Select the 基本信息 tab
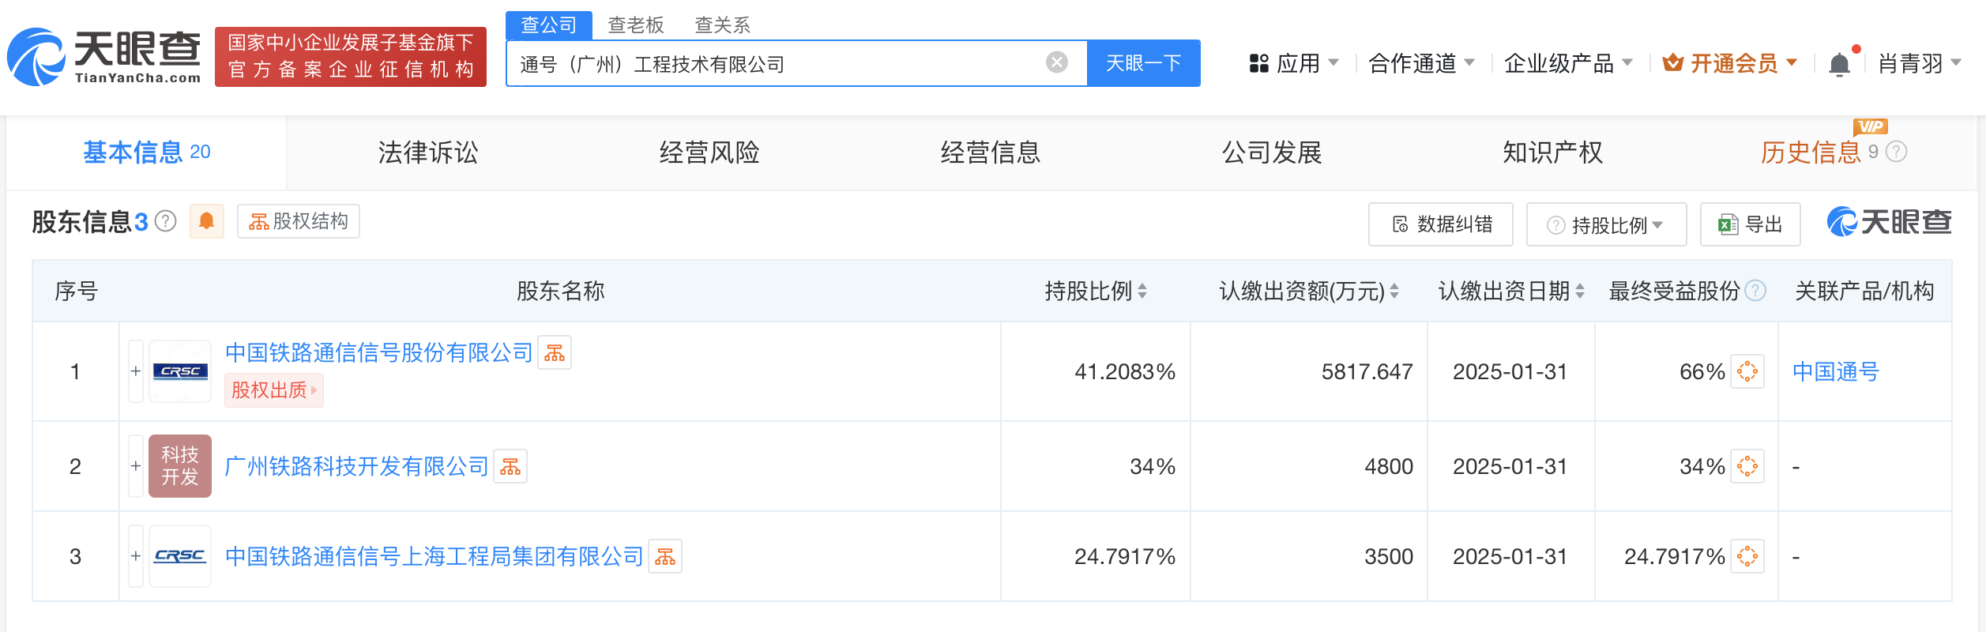The width and height of the screenshot is (1986, 632). (x=147, y=152)
